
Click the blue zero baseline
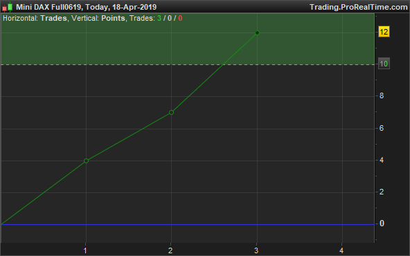(x=188, y=224)
